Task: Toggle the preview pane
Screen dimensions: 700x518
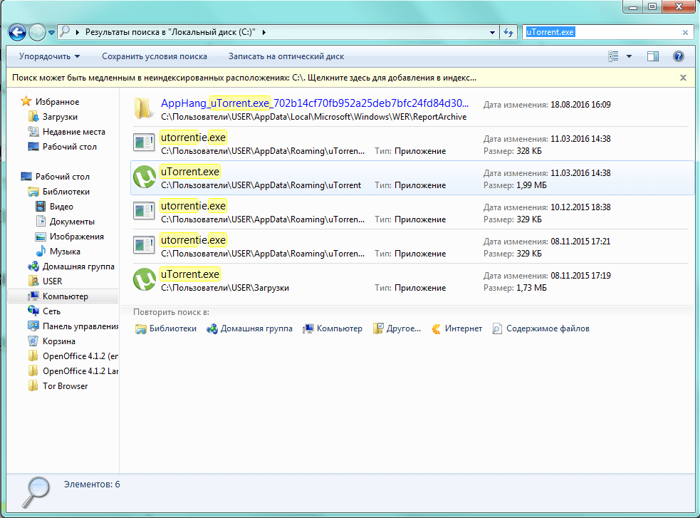Action: 653,56
